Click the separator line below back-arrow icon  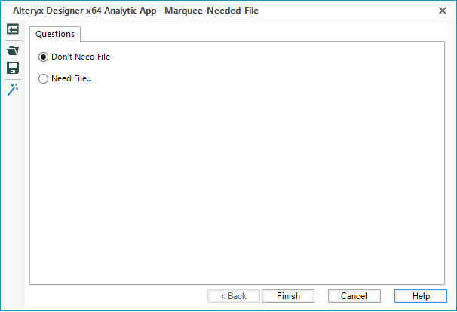point(13,40)
